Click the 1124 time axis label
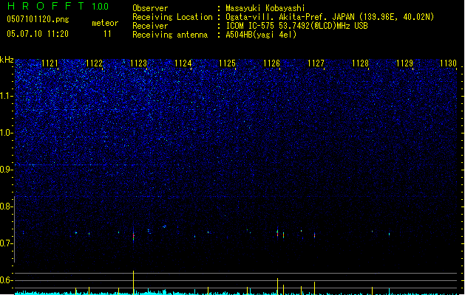This screenshot has height=295, width=465. point(183,63)
